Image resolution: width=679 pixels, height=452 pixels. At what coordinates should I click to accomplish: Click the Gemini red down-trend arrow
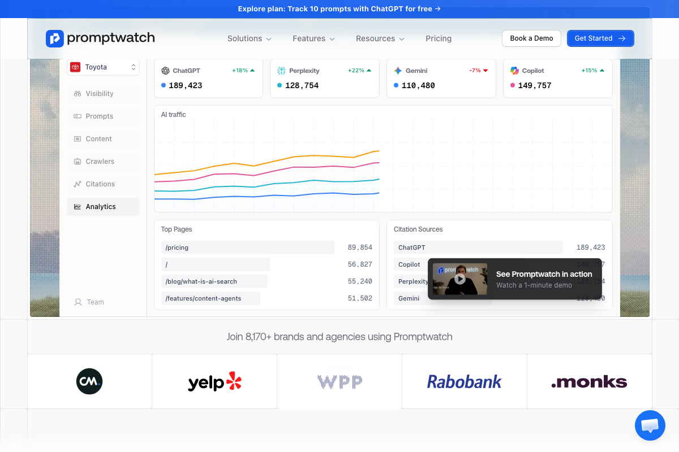tap(485, 71)
